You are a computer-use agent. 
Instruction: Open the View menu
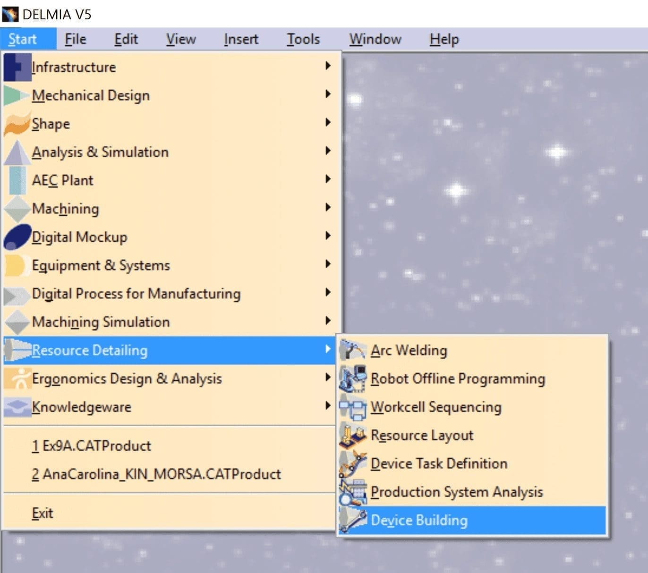click(181, 39)
